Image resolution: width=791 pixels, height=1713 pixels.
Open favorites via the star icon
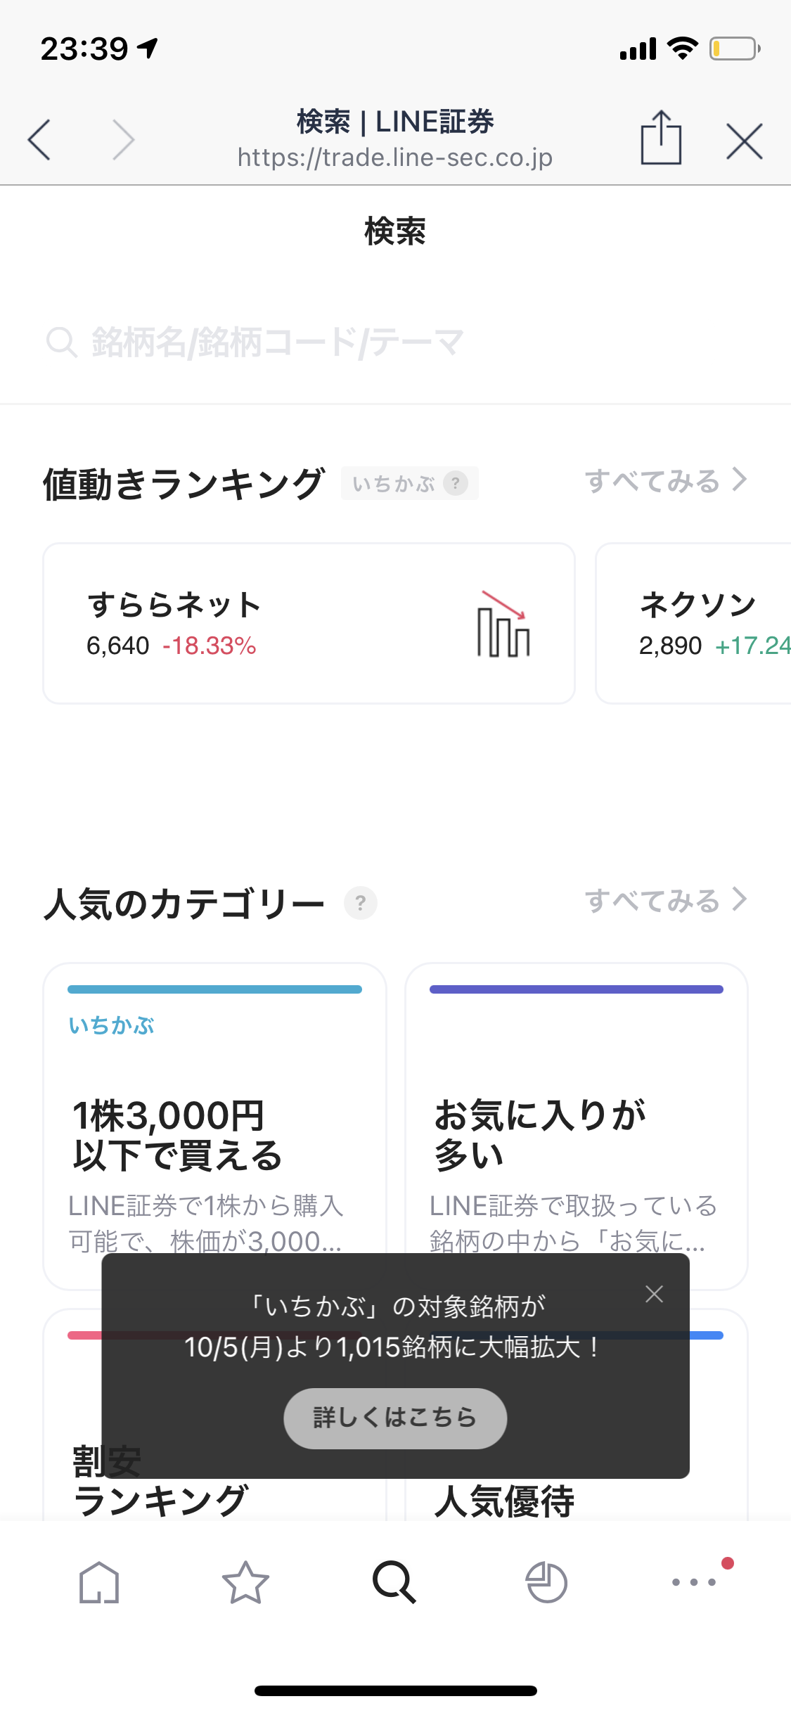(x=245, y=1583)
